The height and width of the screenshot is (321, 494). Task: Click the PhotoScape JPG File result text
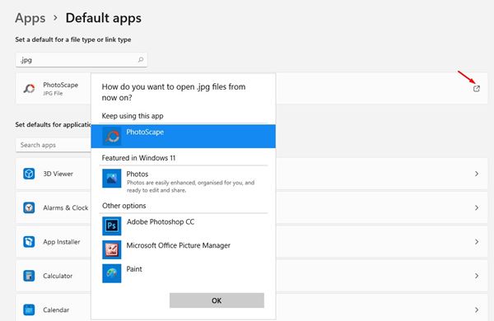[x=60, y=89]
